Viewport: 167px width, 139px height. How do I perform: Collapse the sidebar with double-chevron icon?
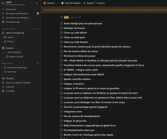pyautogui.click(x=37, y=3)
